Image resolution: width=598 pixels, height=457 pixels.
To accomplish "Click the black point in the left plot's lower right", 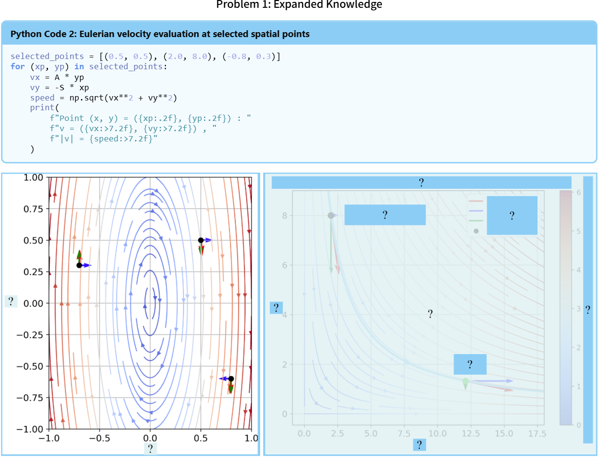I will (231, 378).
